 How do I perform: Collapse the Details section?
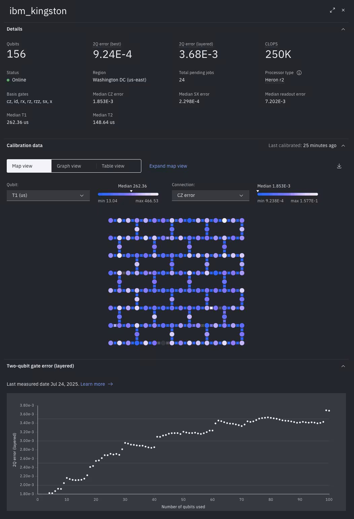[343, 29]
